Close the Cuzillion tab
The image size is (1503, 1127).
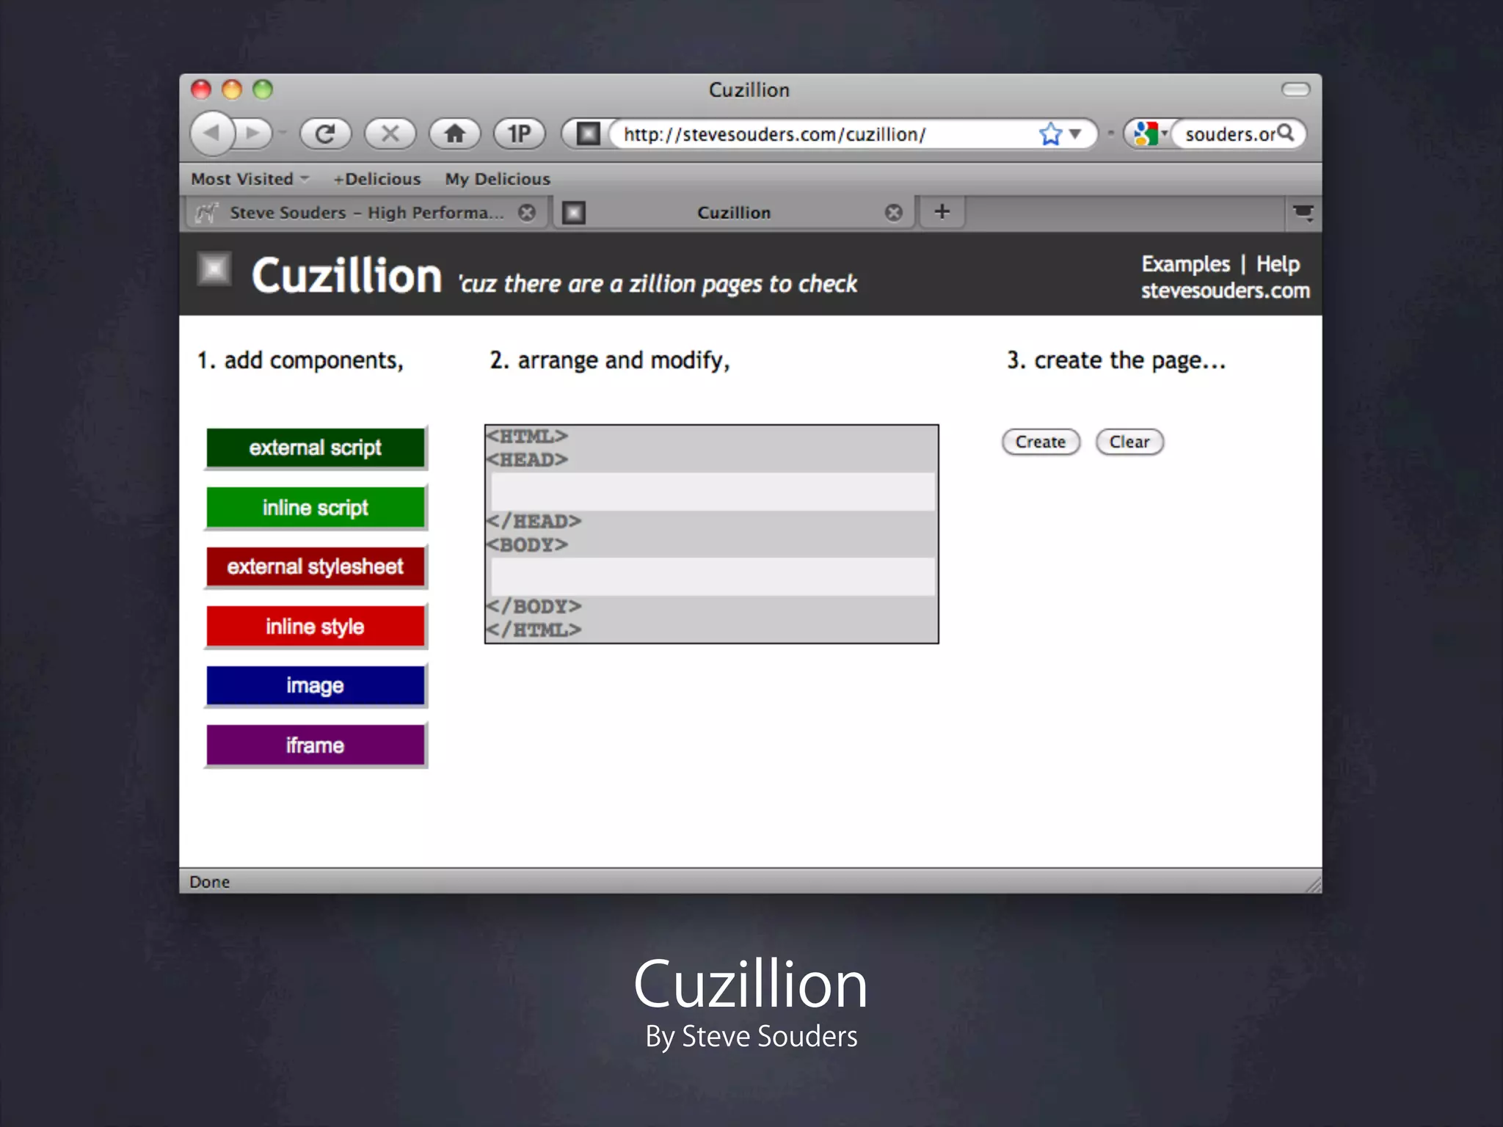(894, 213)
